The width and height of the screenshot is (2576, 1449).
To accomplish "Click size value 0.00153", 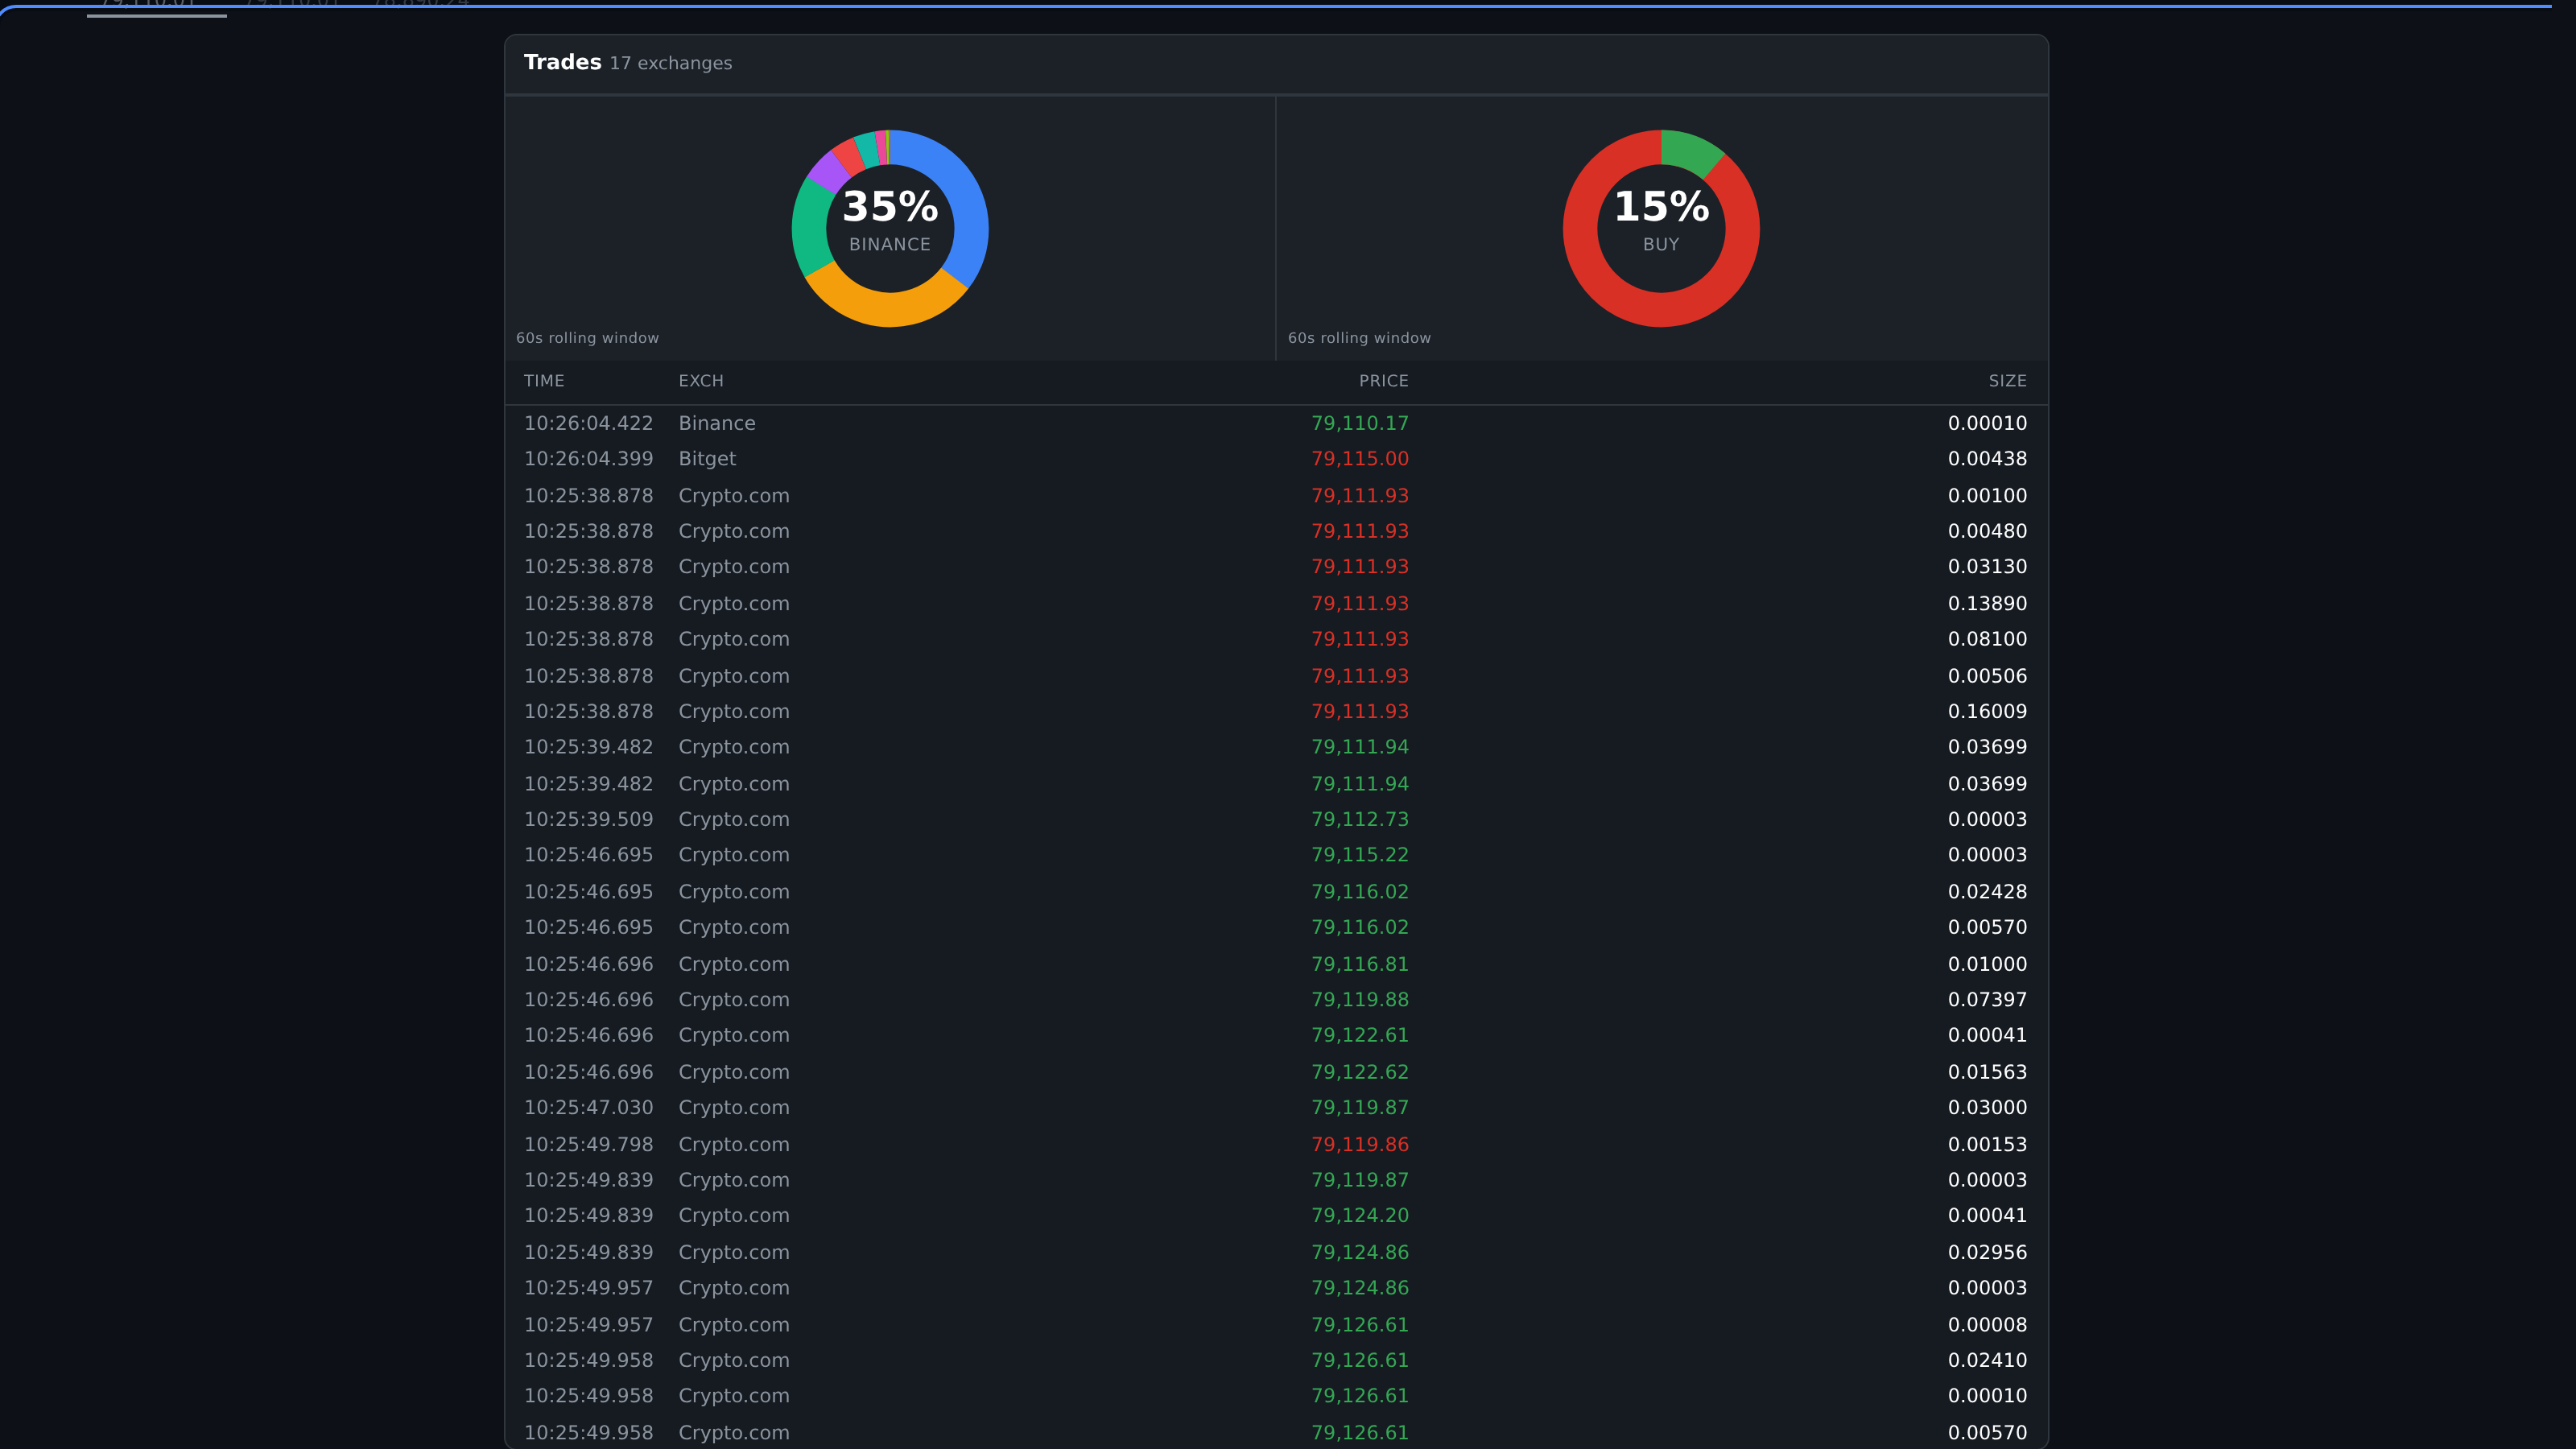I will coord(1987,1145).
